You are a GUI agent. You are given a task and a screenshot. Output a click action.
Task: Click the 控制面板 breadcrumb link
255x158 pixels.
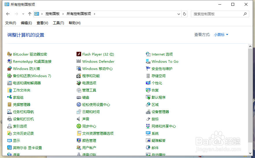point(53,14)
